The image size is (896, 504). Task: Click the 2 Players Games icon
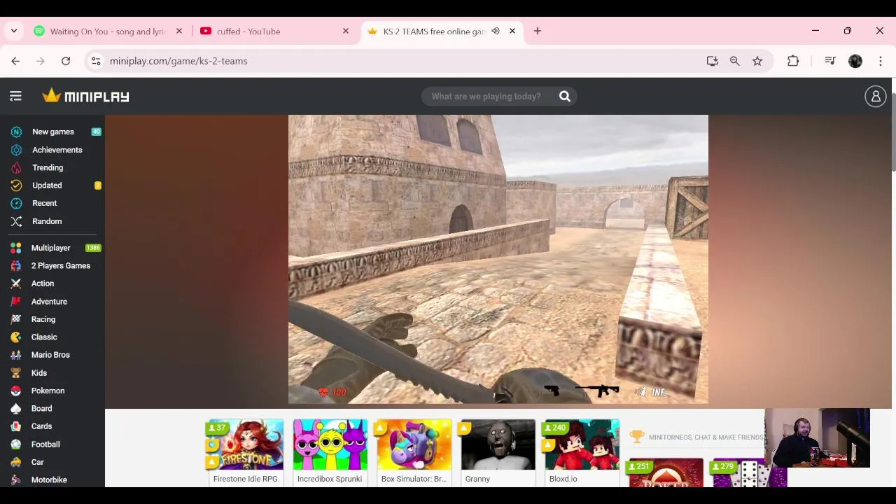16,266
